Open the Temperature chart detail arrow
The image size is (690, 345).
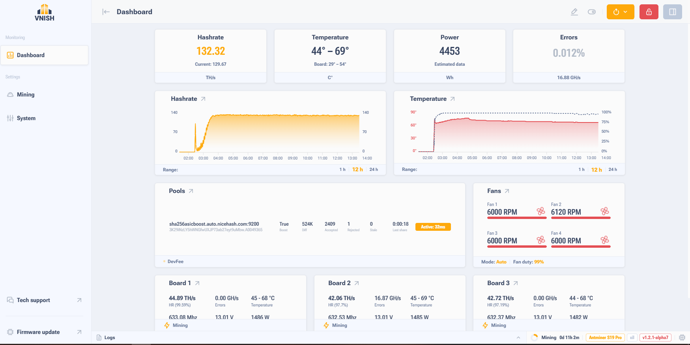(453, 99)
